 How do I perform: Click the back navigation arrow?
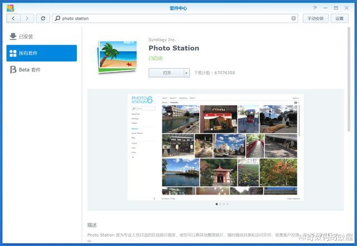(x=13, y=18)
